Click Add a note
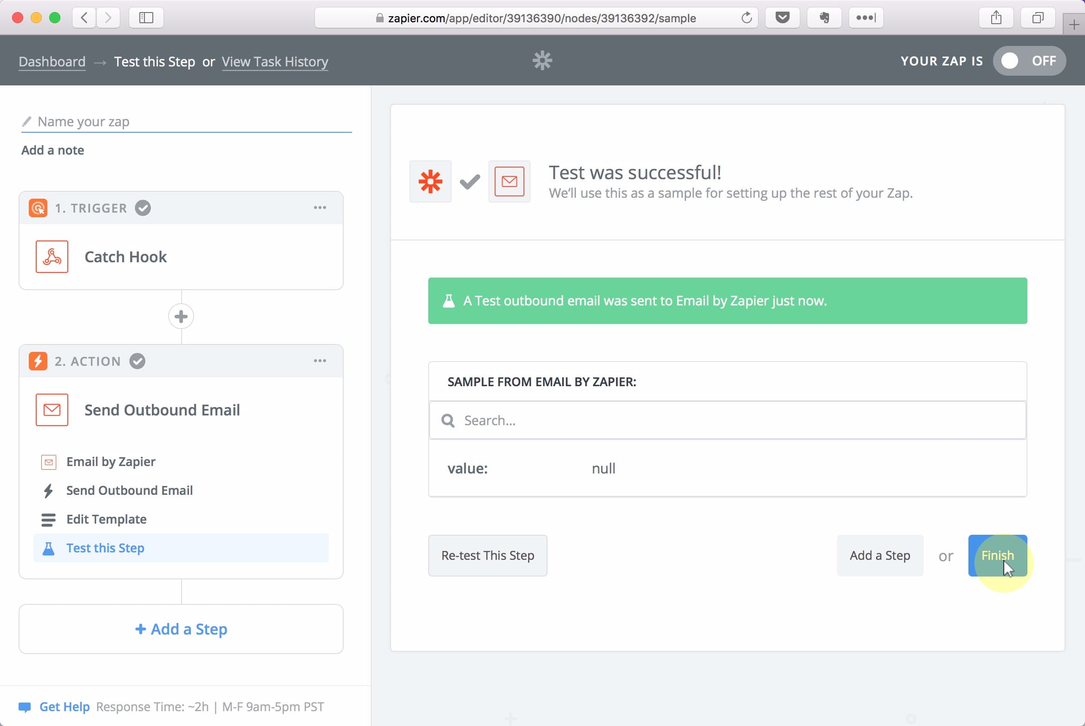 point(53,150)
